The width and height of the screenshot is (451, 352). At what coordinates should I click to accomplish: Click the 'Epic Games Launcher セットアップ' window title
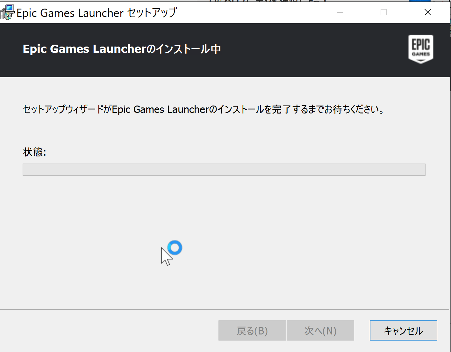pos(97,13)
